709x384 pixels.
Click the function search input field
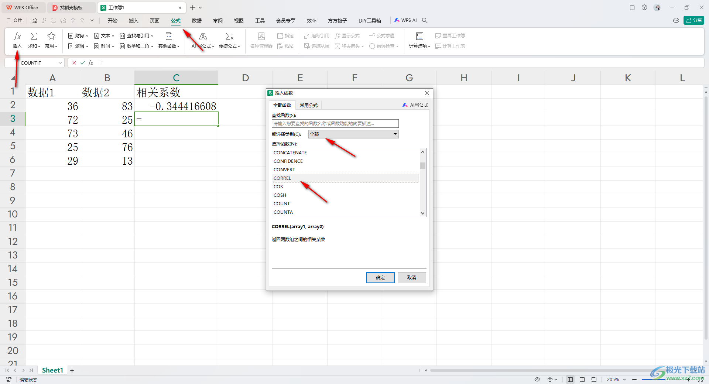click(x=335, y=123)
